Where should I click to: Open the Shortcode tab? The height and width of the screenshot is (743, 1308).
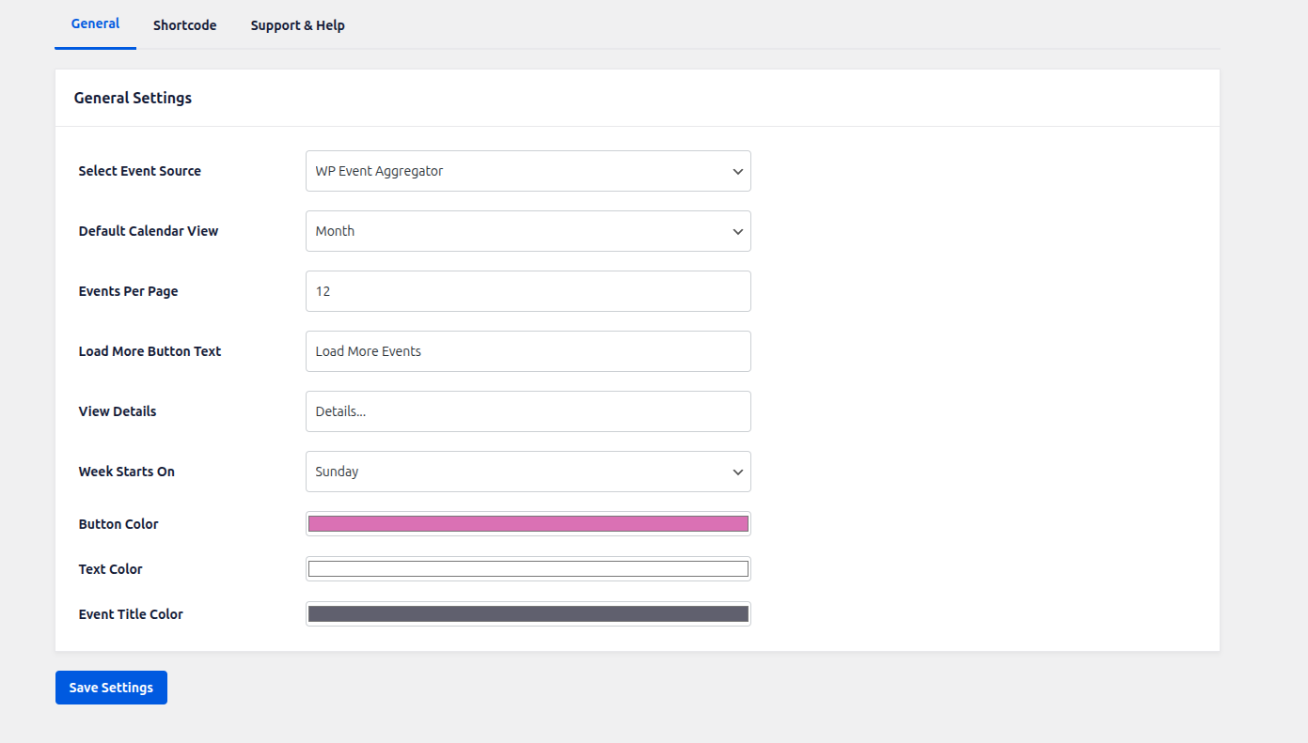click(184, 25)
